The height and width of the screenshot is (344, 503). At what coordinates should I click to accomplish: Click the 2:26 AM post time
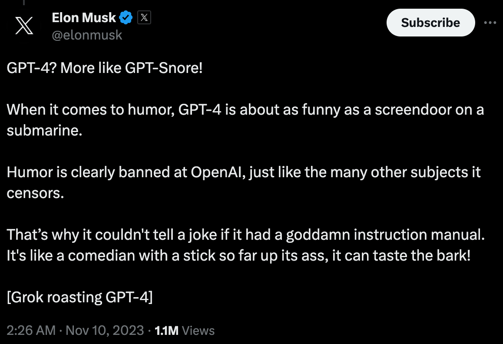(31, 330)
